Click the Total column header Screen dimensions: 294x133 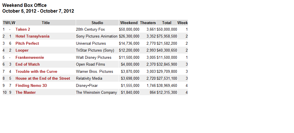coord(166,23)
